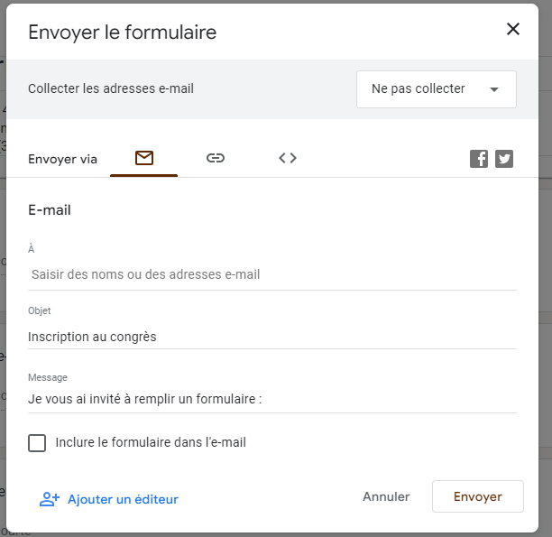Click into the Message text field
The image size is (552, 537).
tap(271, 399)
